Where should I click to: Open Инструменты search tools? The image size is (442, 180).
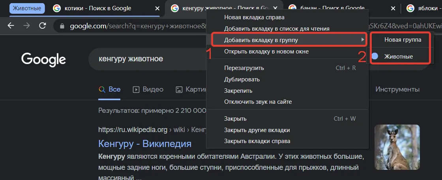[397, 90]
